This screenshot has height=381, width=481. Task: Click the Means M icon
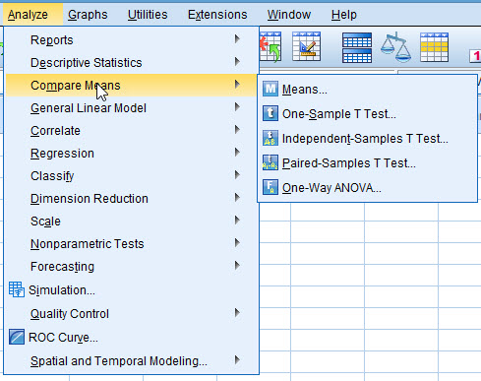point(271,89)
